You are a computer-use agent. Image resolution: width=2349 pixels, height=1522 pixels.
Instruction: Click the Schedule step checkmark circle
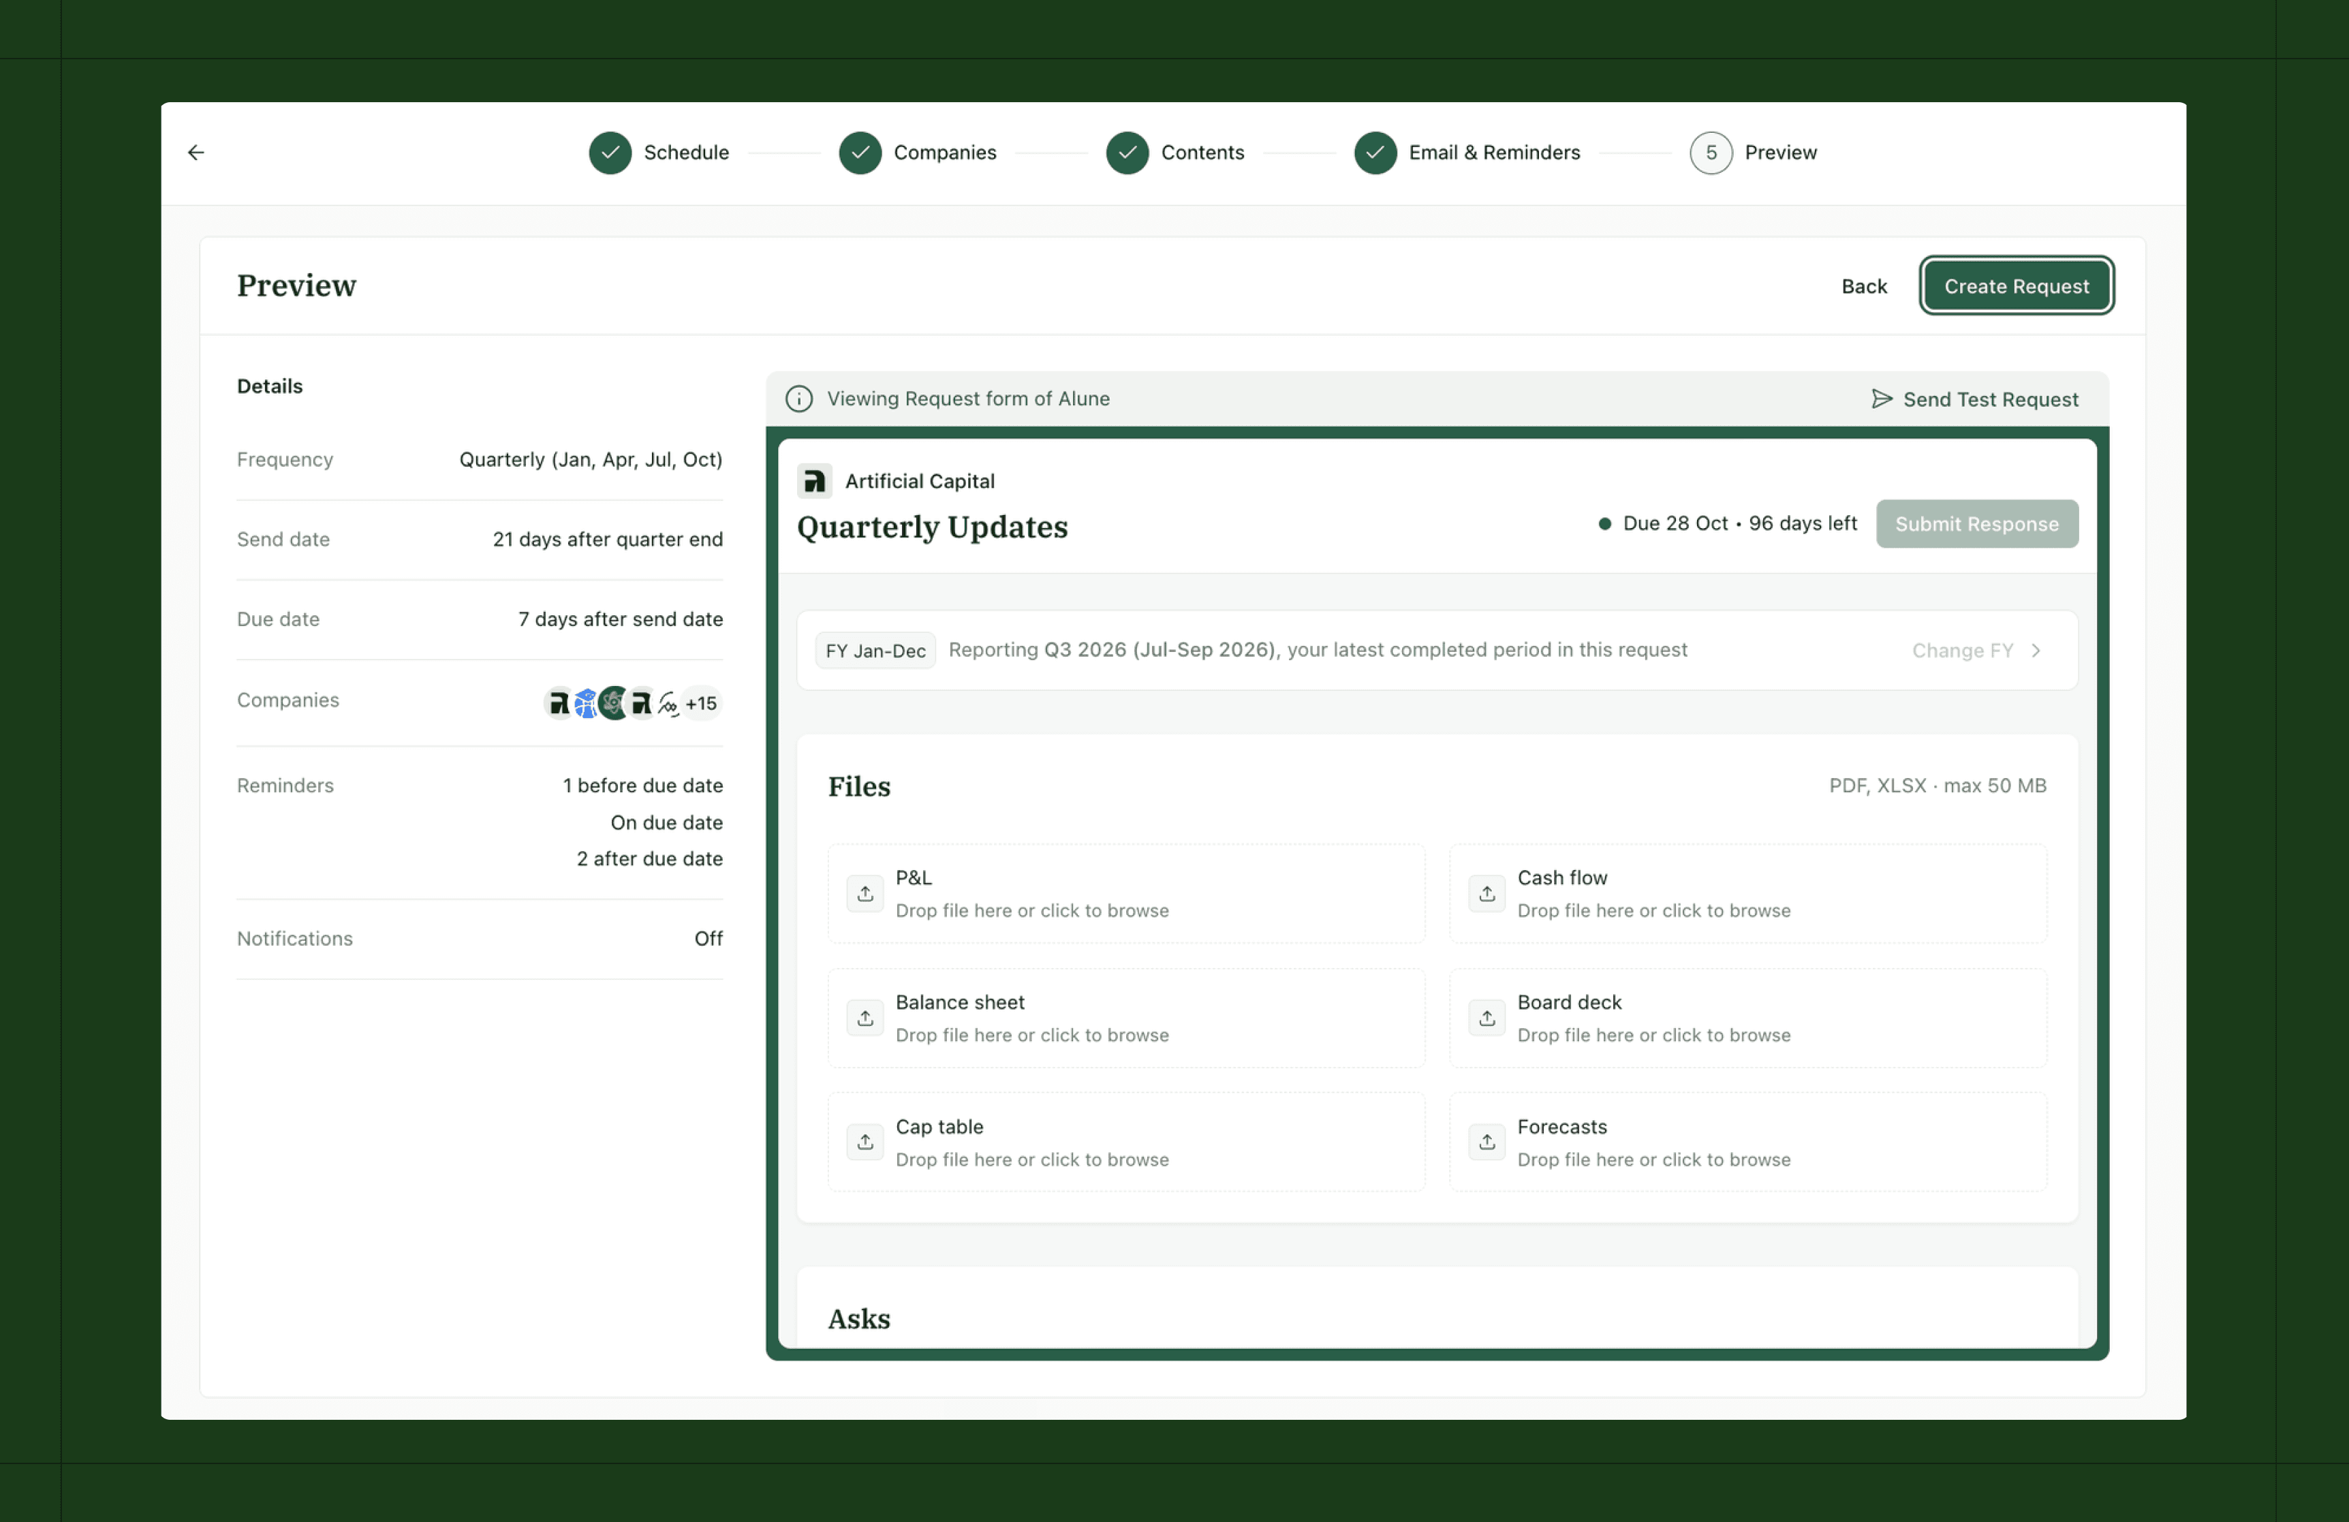point(610,153)
